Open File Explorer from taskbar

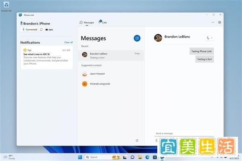click(x=140, y=157)
